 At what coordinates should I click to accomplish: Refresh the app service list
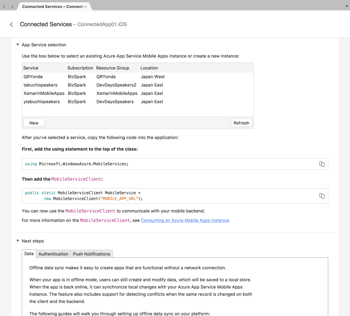click(x=241, y=123)
